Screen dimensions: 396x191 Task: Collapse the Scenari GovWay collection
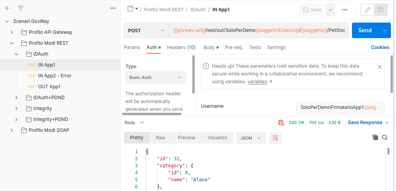(7, 21)
